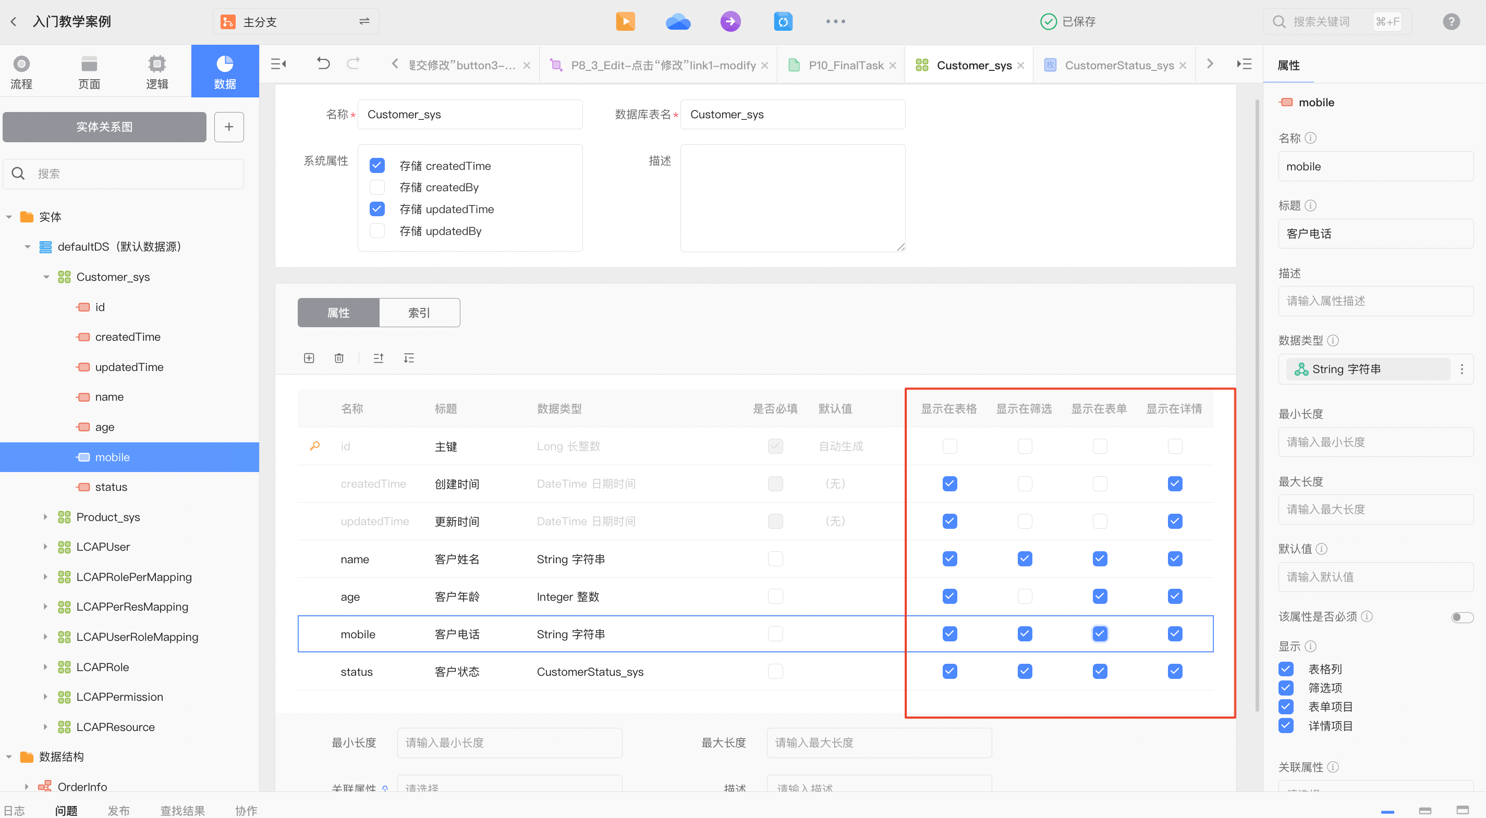This screenshot has width=1486, height=818.
Task: Click the 标题 field showing 客户电话
Action: [x=1375, y=233]
